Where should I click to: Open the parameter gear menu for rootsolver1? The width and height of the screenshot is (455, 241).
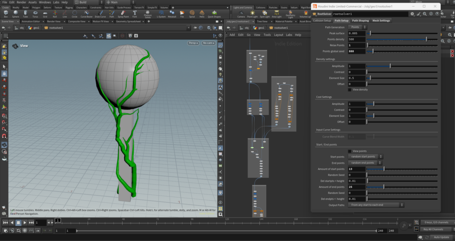pos(412,14)
